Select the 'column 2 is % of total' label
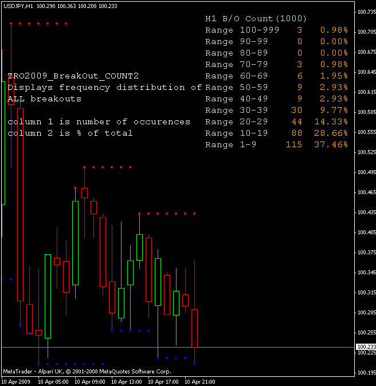 (70, 133)
